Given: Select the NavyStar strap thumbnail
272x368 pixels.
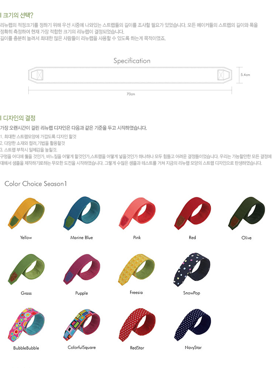Looking at the screenshot, I should 193,325.
